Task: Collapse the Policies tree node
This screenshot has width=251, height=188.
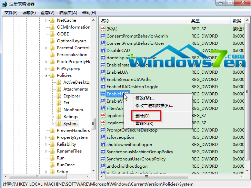Action: point(47,75)
